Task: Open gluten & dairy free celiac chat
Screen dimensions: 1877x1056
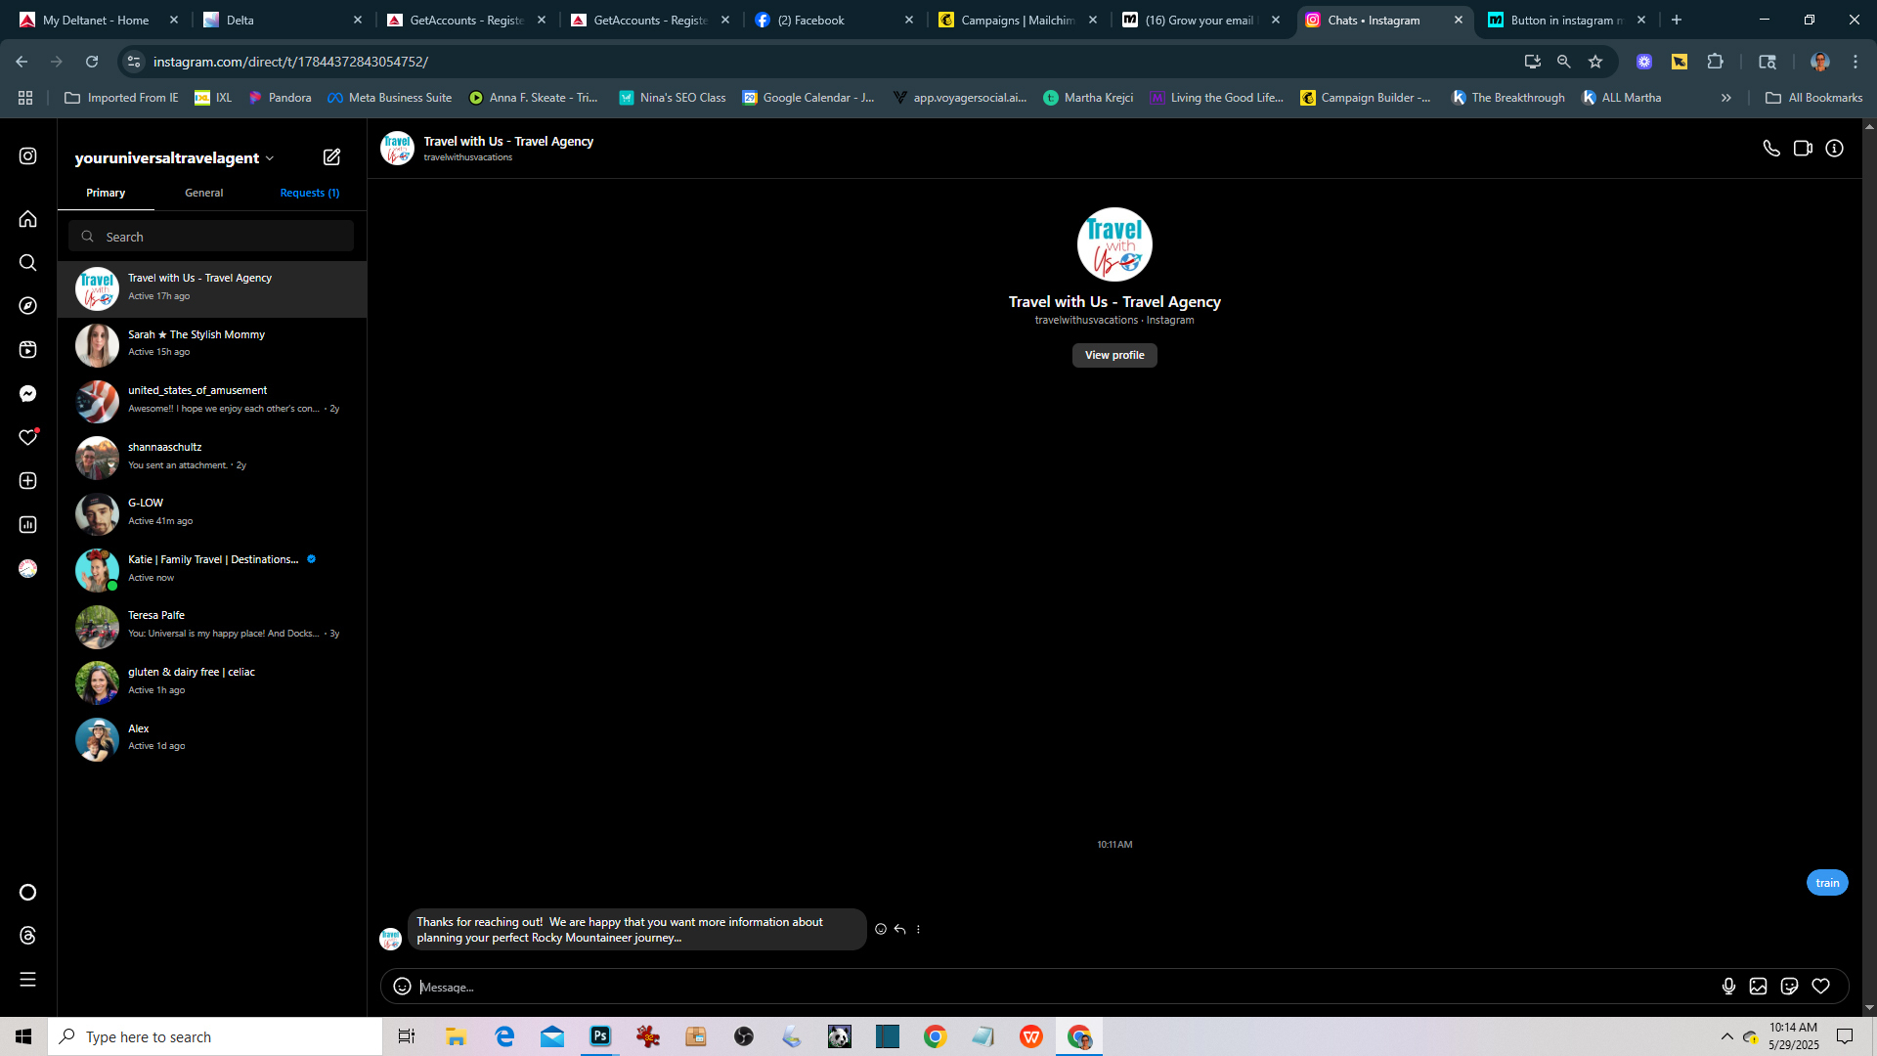Action: (212, 682)
